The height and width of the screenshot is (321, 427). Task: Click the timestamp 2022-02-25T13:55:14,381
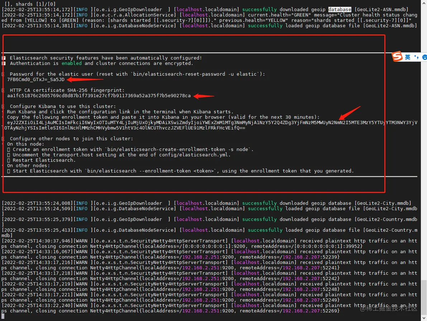(x=37, y=25)
